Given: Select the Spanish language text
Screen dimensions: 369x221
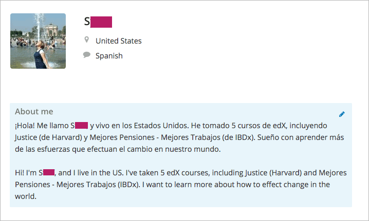Looking at the screenshot, I should click(109, 56).
